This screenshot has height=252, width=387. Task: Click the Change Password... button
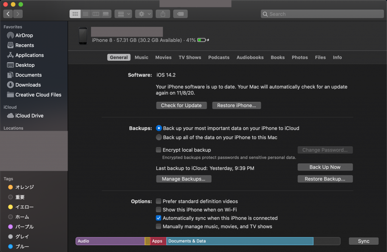point(325,150)
